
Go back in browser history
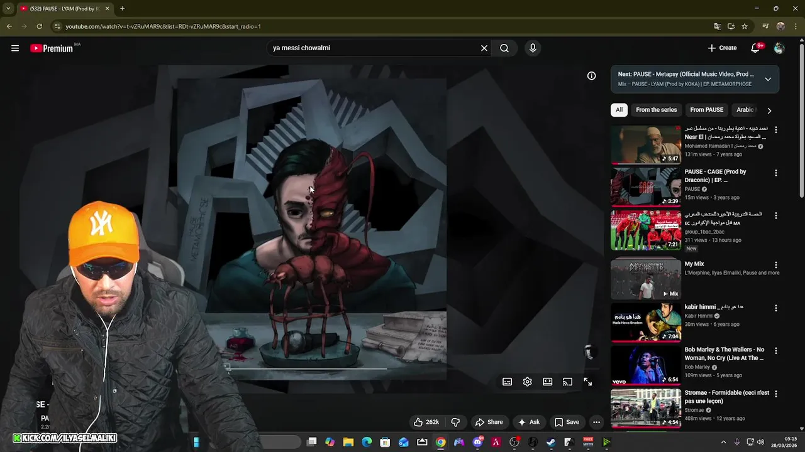tap(9, 26)
